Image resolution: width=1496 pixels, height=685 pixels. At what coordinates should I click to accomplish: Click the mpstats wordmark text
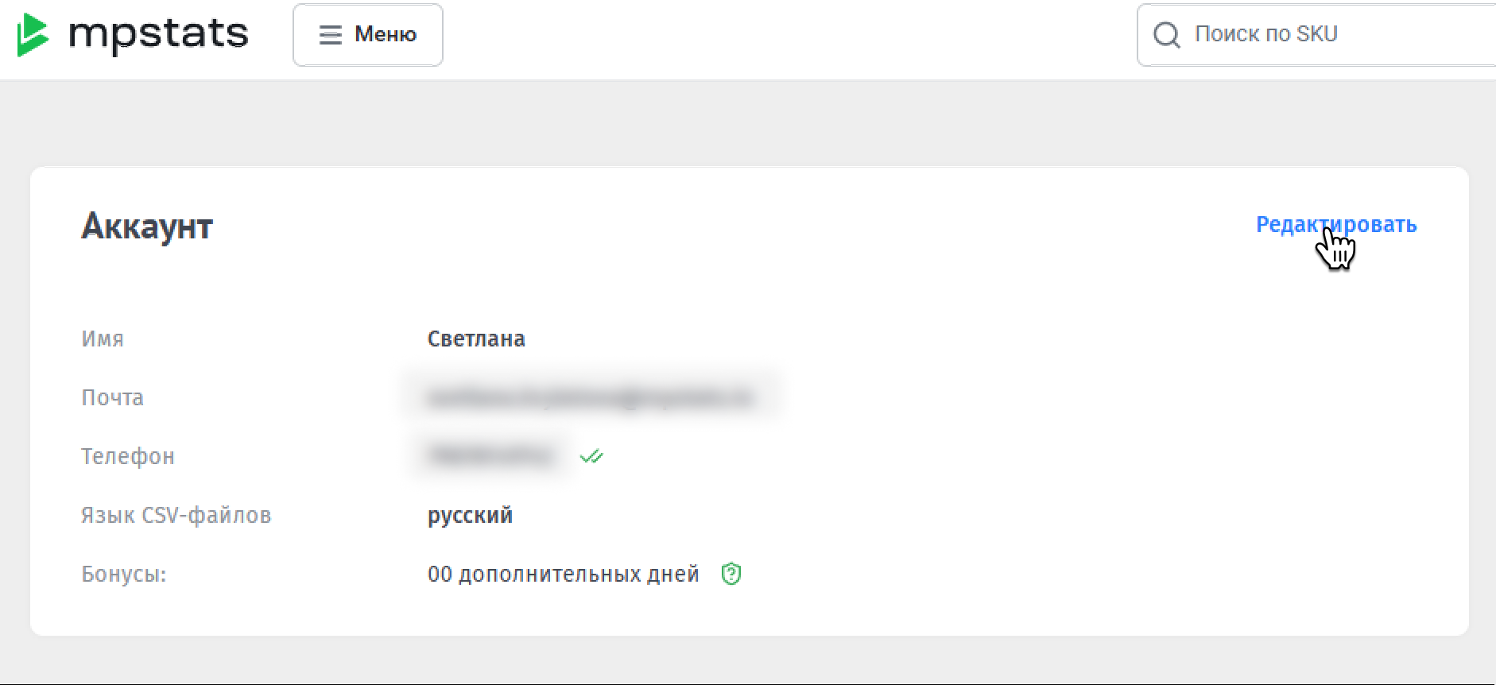158,34
